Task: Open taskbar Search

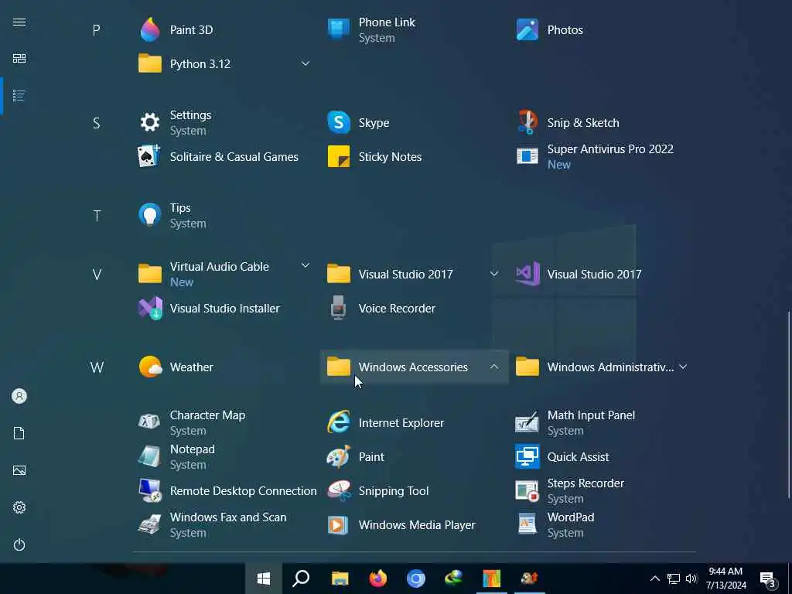Action: pyautogui.click(x=301, y=579)
